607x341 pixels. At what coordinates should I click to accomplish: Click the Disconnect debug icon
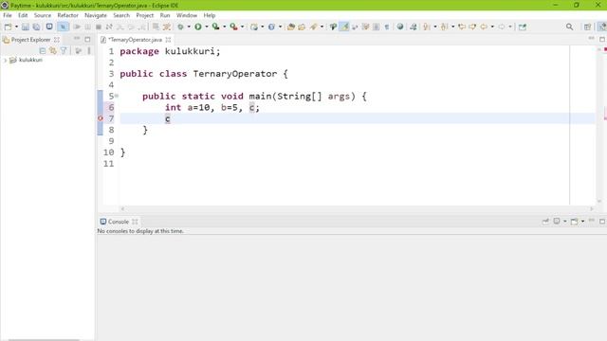(x=109, y=27)
